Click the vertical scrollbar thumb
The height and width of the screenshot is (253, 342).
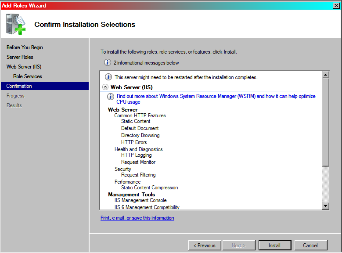point(326,122)
